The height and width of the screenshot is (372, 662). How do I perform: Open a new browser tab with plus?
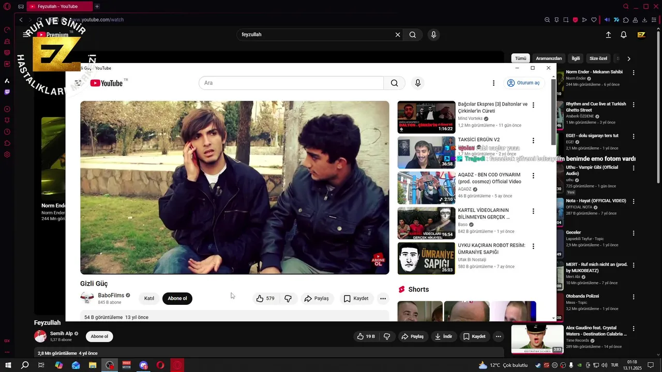click(x=97, y=6)
